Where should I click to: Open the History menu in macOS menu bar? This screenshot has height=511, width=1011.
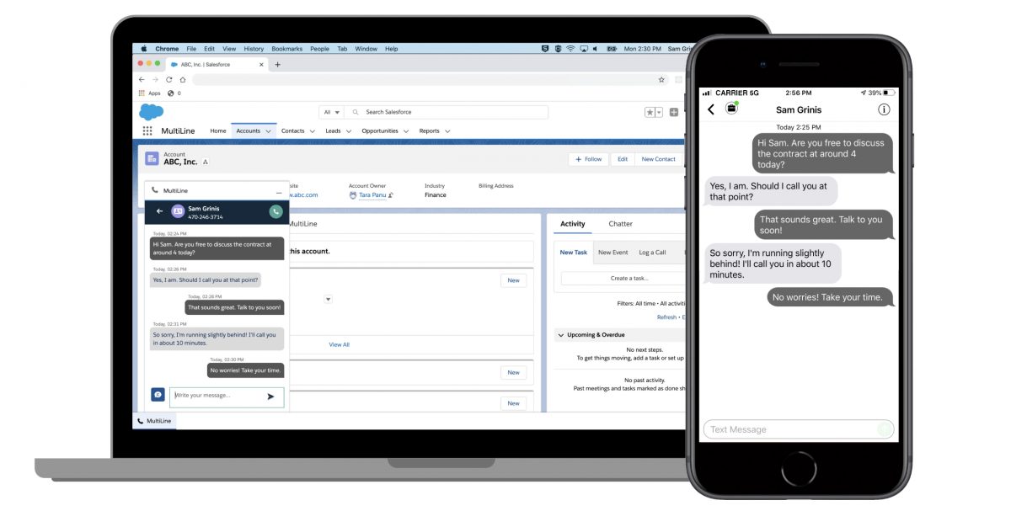pos(254,49)
